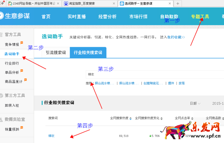The width and height of the screenshot is (224, 143).
Task: Click the Baidu paw favicon on the tab
Action: [x=66, y=3]
